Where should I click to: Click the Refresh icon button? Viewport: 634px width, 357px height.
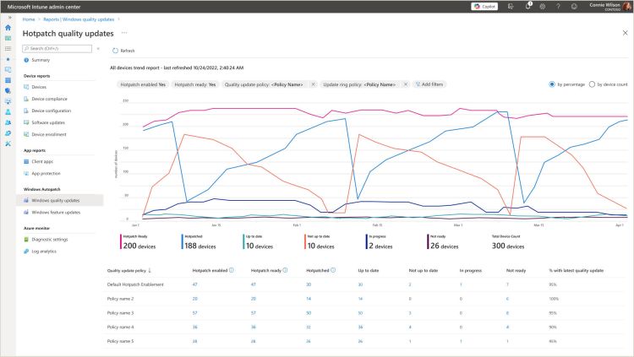coord(115,51)
